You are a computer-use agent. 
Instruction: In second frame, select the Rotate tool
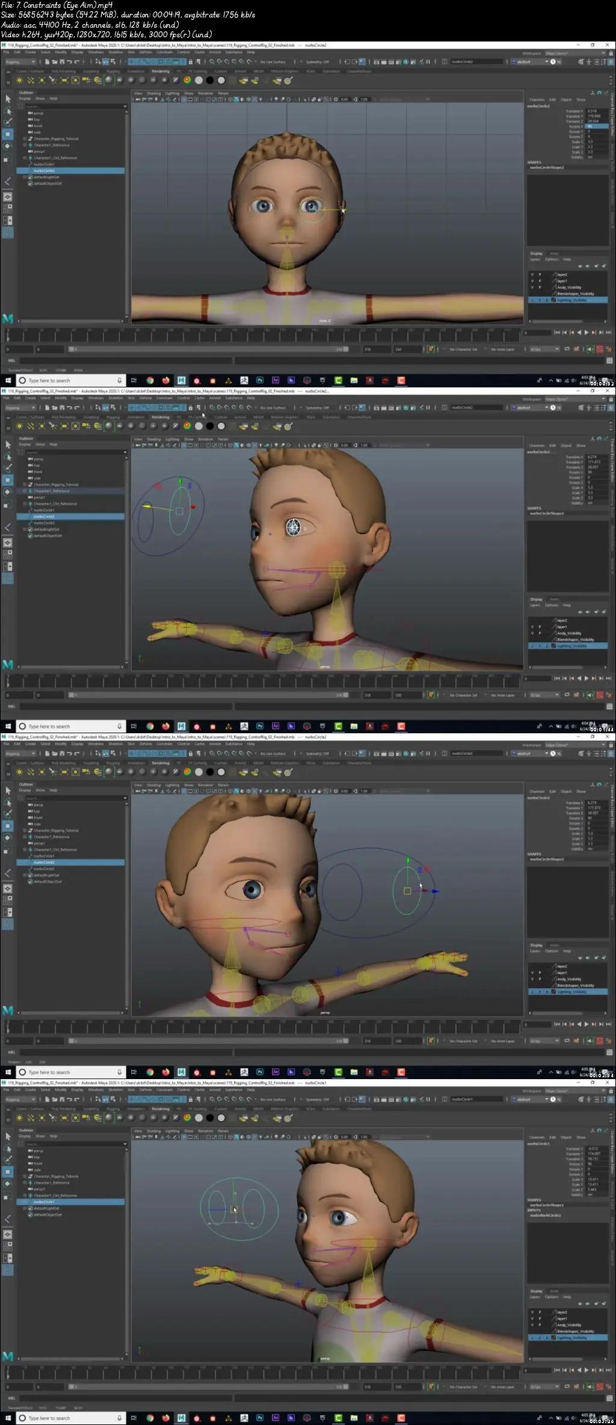coord(8,491)
